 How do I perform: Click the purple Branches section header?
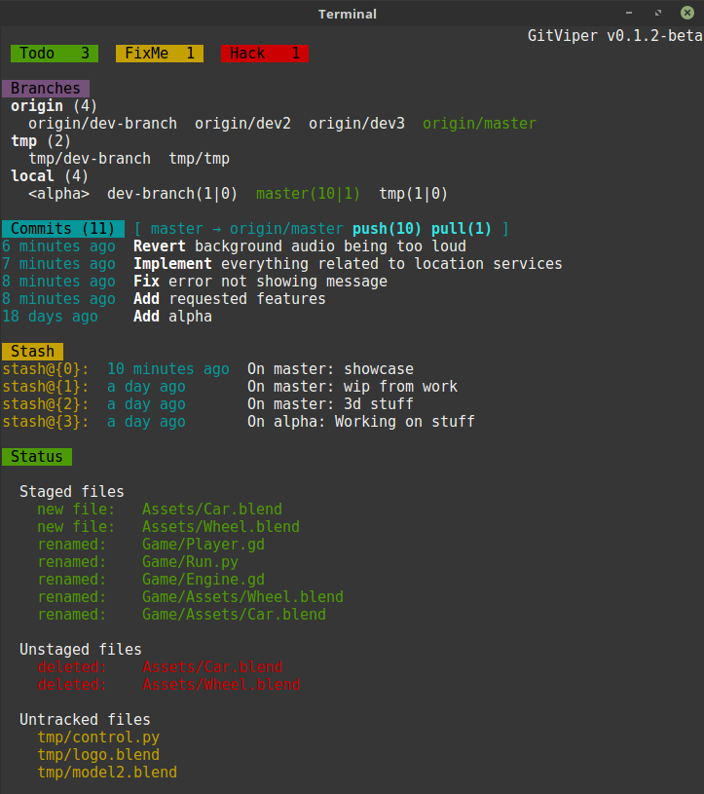pos(46,89)
